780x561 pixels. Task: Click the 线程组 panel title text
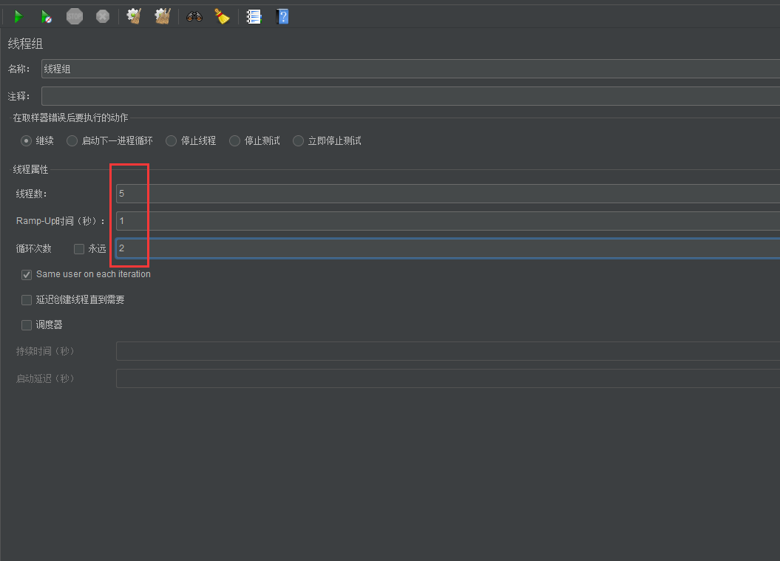tap(25, 44)
